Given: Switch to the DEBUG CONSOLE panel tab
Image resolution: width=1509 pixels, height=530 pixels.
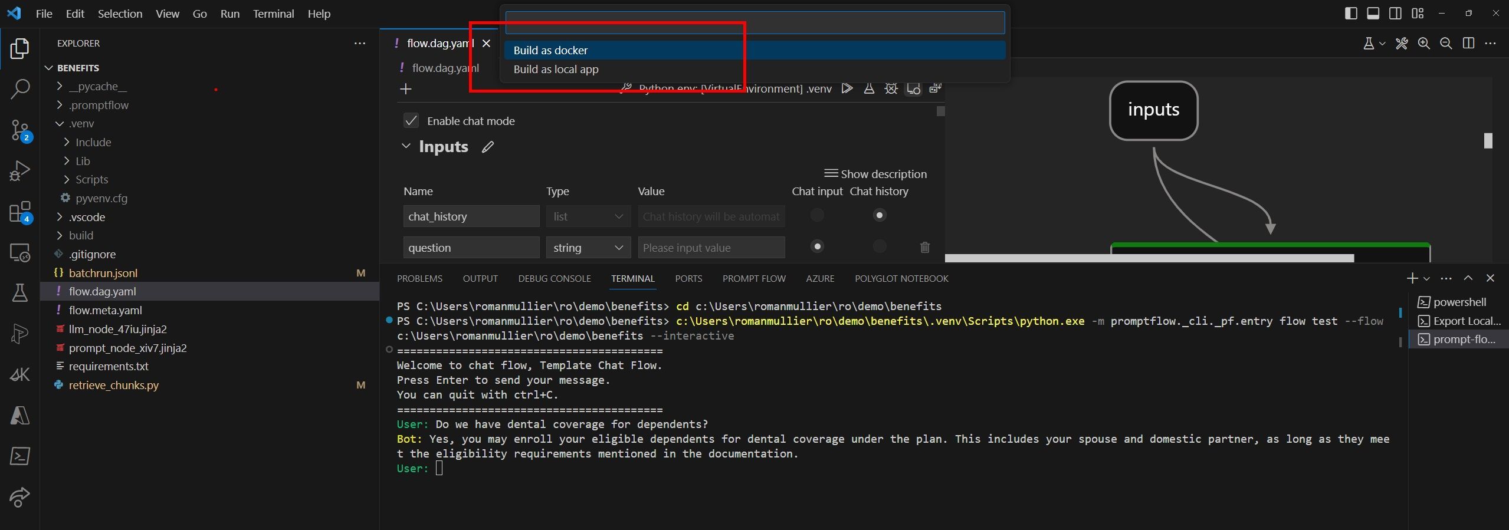Looking at the screenshot, I should [554, 279].
